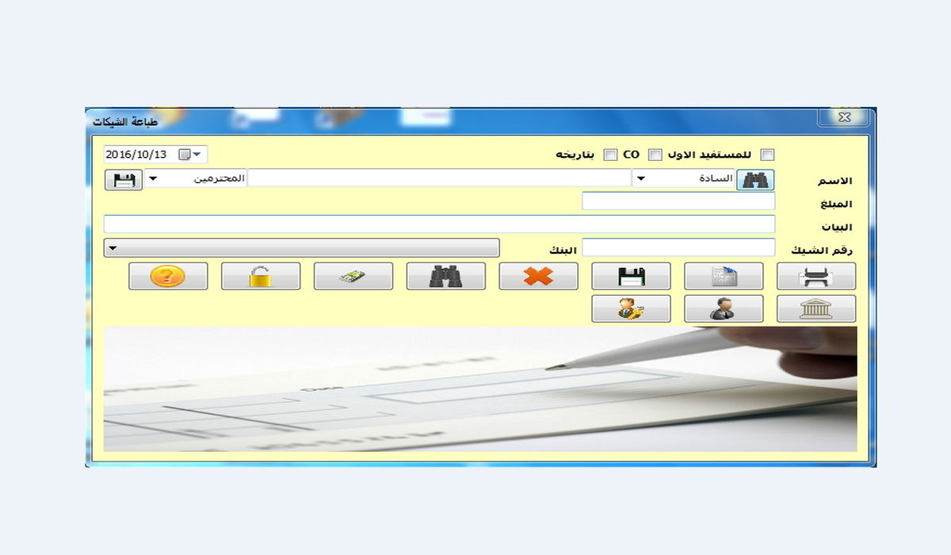Toggle the بتاريخه checkbox
The width and height of the screenshot is (951, 555).
610,155
